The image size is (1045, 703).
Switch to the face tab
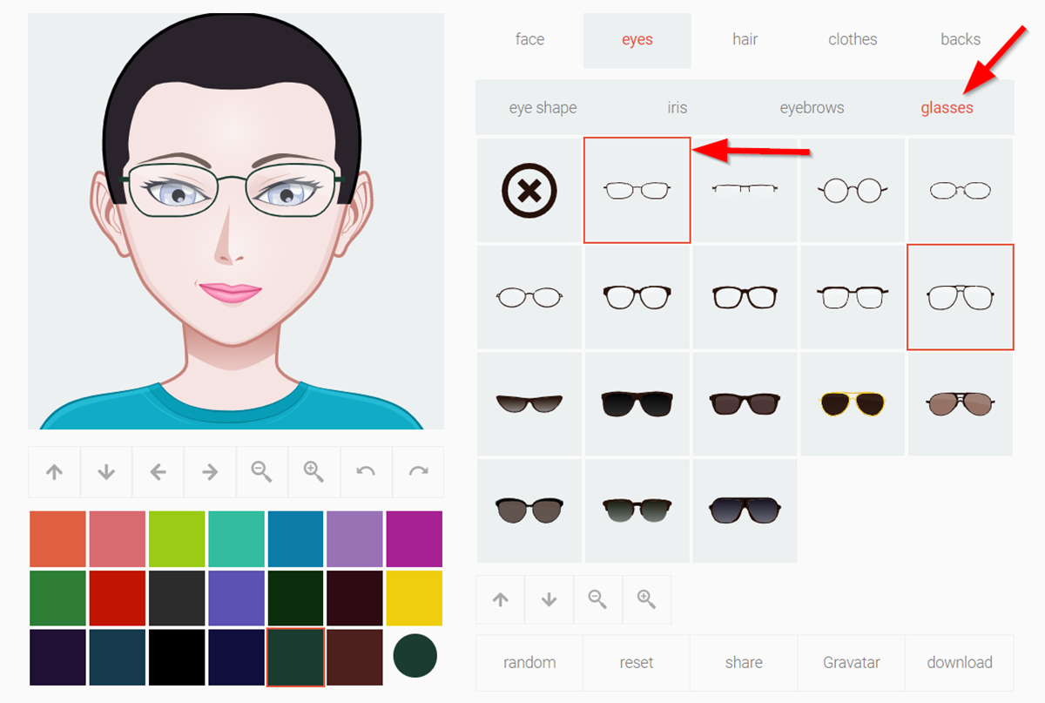[x=529, y=39]
